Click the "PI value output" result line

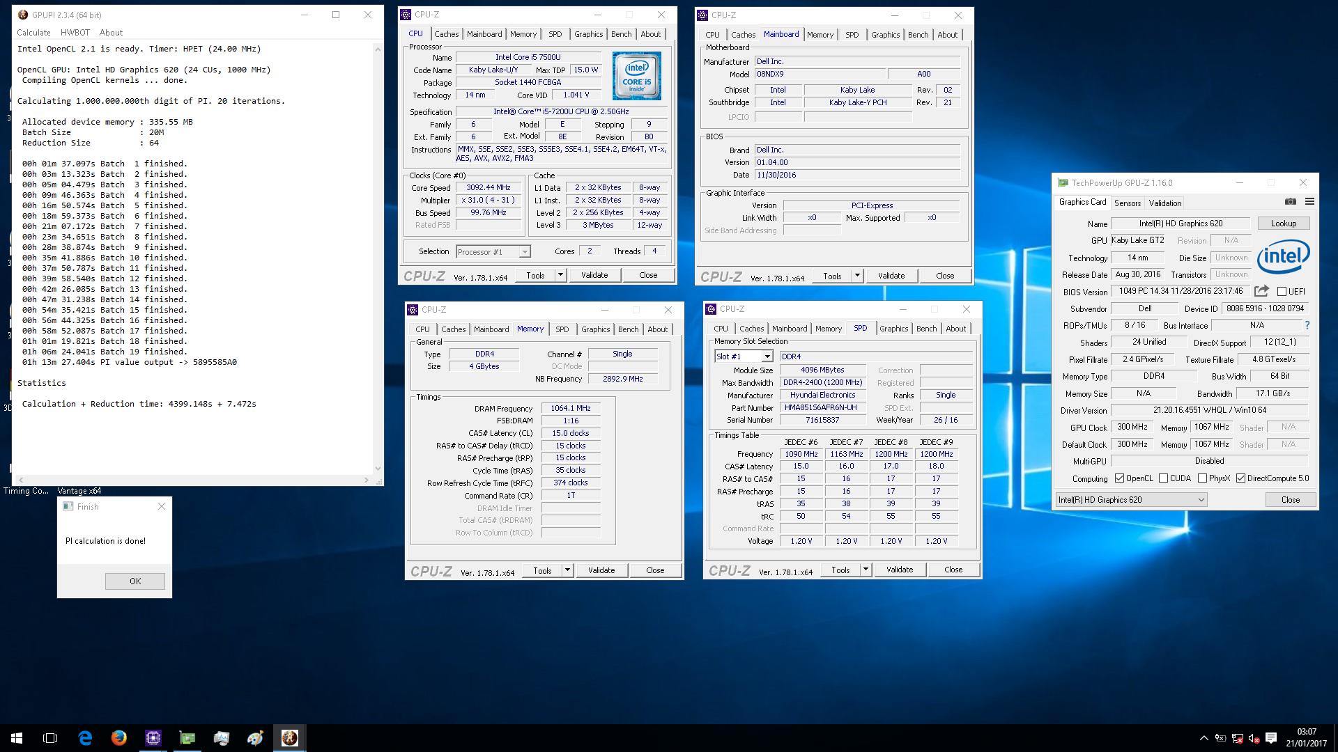(x=129, y=362)
